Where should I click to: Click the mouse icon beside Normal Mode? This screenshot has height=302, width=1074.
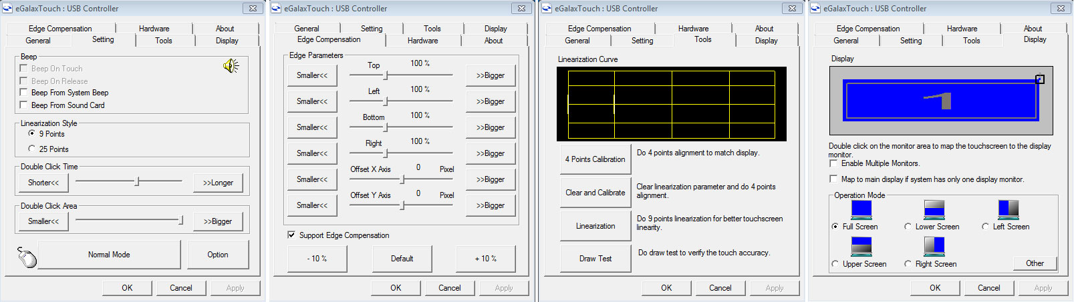click(27, 257)
